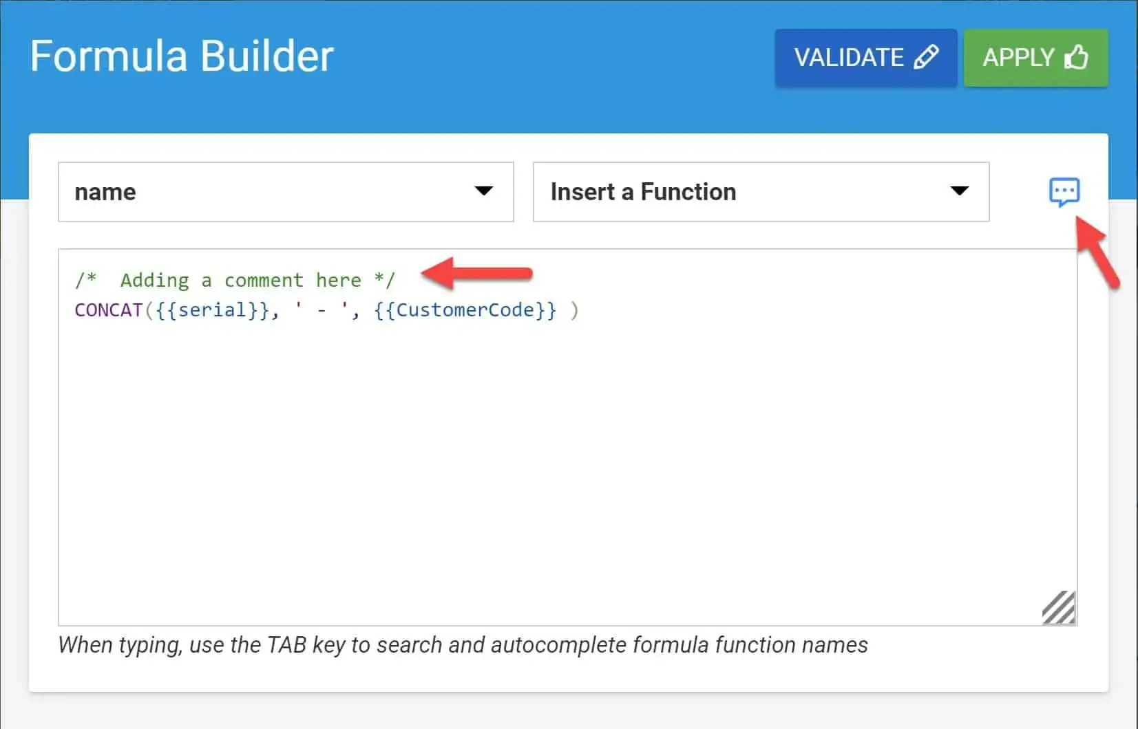1138x729 pixels.
Task: Click the {{CustomerCode}} field token
Action: pyautogui.click(x=465, y=310)
